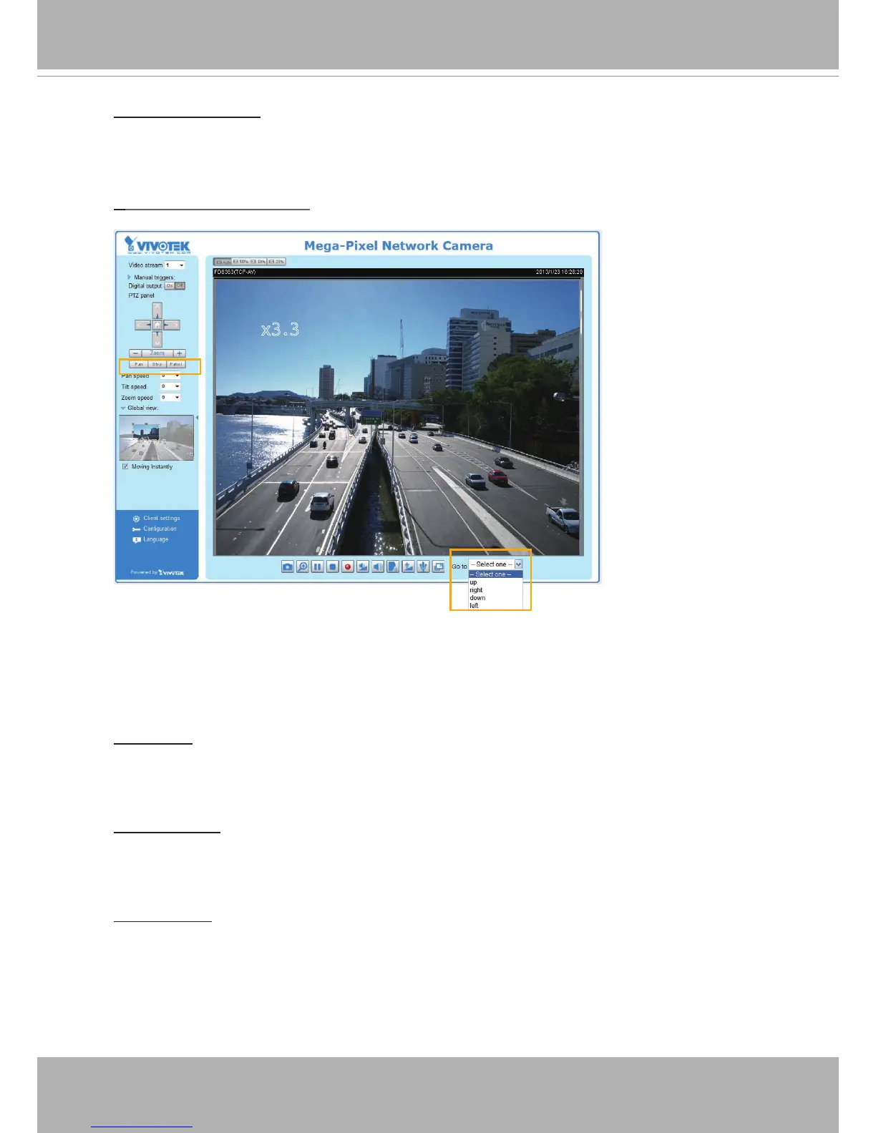
Task: Set video size to 25%
Action: (276, 262)
